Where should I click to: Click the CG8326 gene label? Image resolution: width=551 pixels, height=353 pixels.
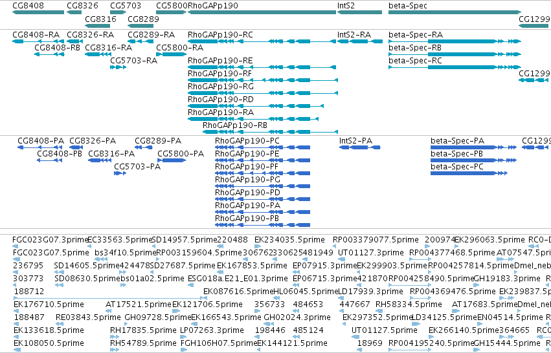(83, 6)
